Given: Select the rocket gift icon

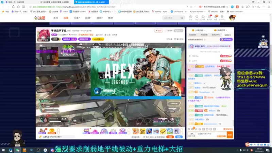Looking at the screenshot, I should (x=149, y=131).
